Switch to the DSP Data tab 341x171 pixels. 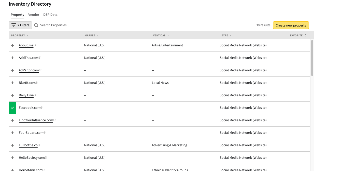pos(50,15)
